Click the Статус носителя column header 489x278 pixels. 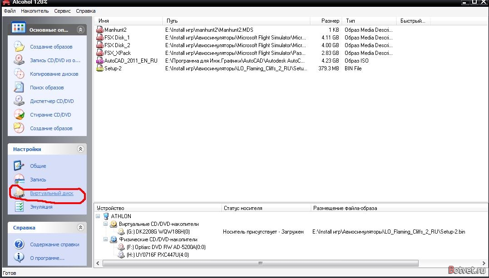tap(267, 208)
